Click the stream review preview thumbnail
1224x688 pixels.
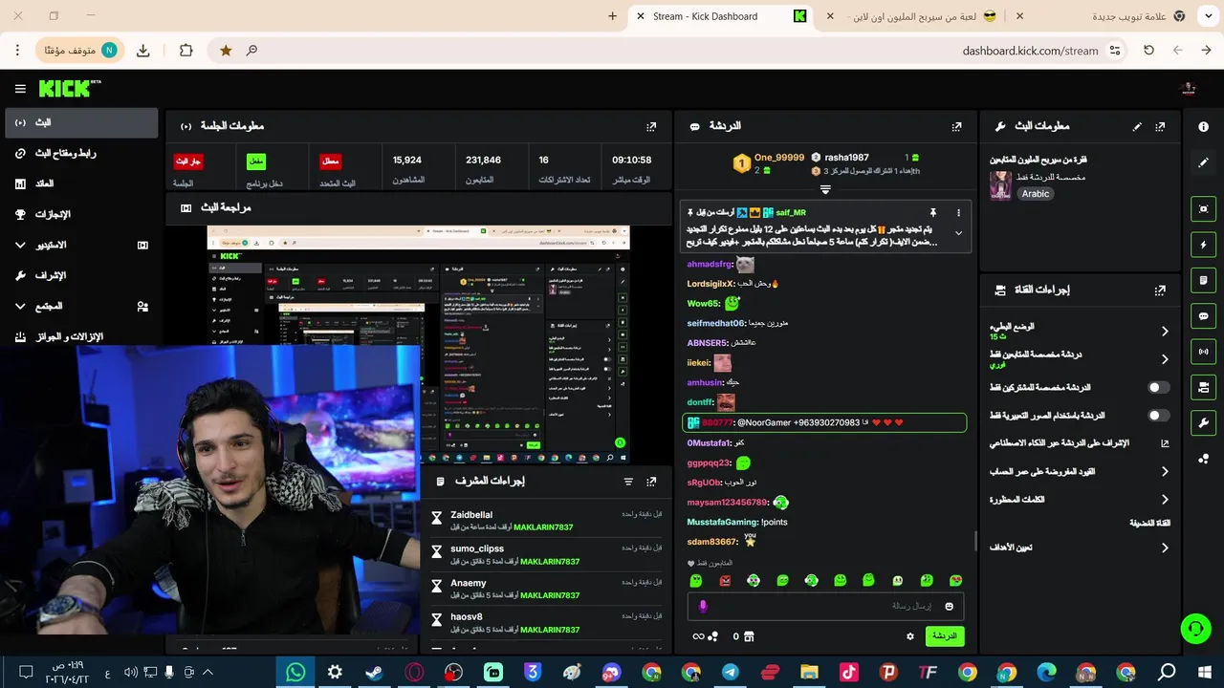click(x=419, y=344)
